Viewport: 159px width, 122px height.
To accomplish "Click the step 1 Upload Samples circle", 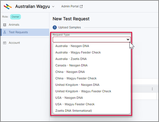I will pos(55,27).
